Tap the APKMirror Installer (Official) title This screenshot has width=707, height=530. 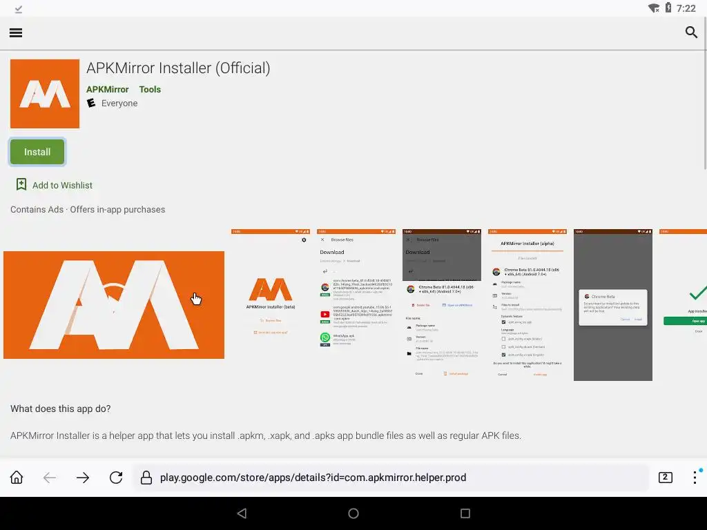pyautogui.click(x=178, y=68)
